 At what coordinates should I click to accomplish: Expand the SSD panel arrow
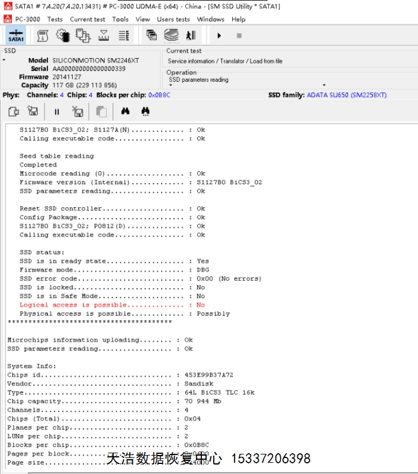4,60
